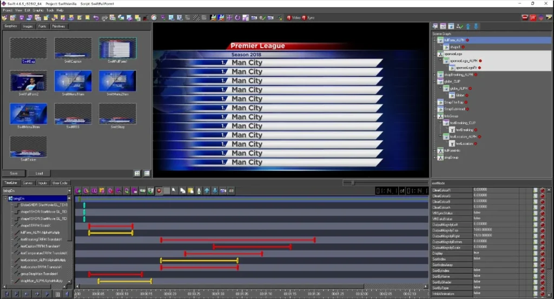Viewport: 554px width, 299px height.
Task: Click the video camera icon in the timeline toolbar
Action: tap(223, 191)
